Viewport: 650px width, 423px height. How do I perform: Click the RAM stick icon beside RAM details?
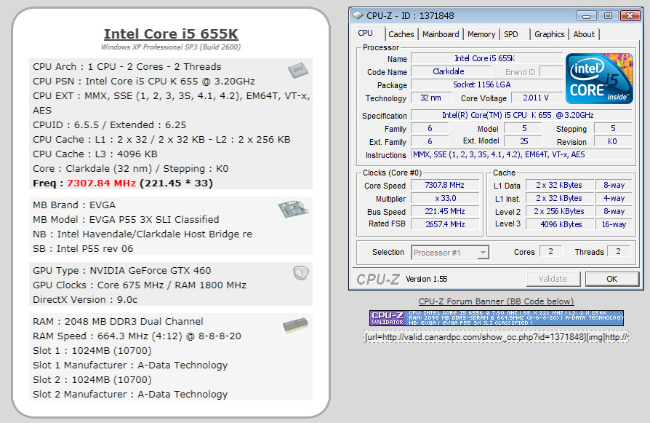tap(295, 326)
